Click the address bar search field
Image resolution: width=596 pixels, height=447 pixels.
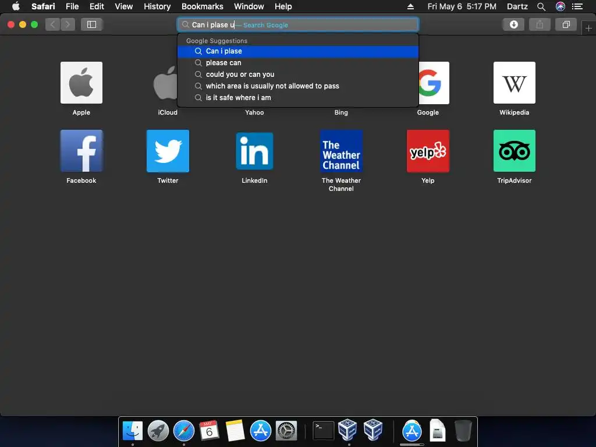point(298,24)
